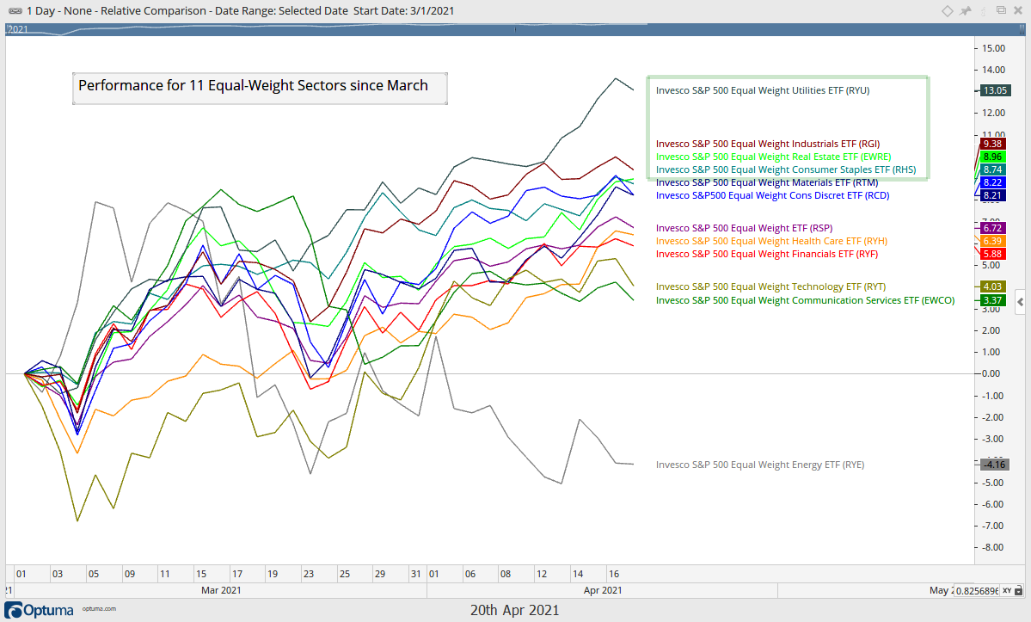1031x622 pixels.
Task: Select the Financials ETF (RYF) label
Action: pos(767,255)
